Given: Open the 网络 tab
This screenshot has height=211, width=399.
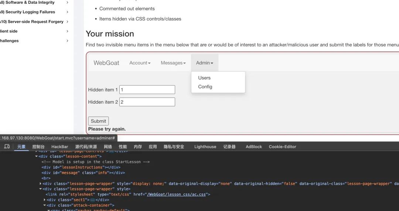Looking at the screenshot, I should 108,147.
